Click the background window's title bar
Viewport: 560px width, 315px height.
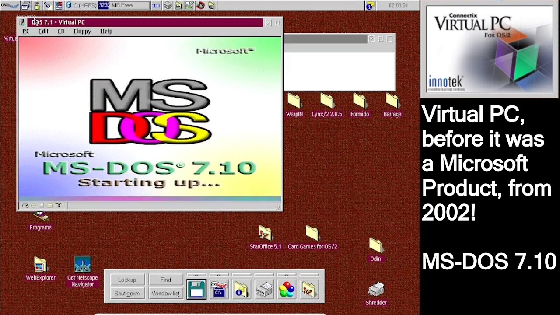325,39
